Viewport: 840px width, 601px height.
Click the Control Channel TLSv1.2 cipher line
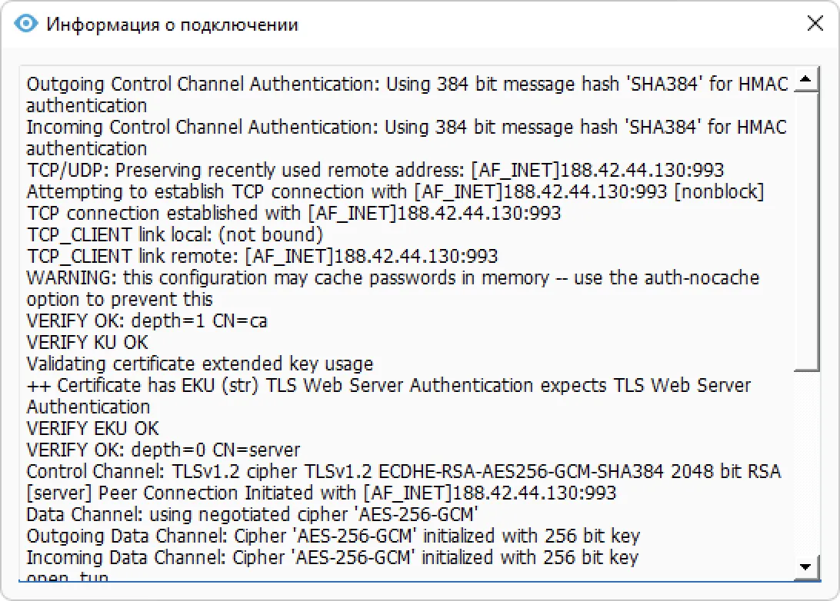pos(400,471)
